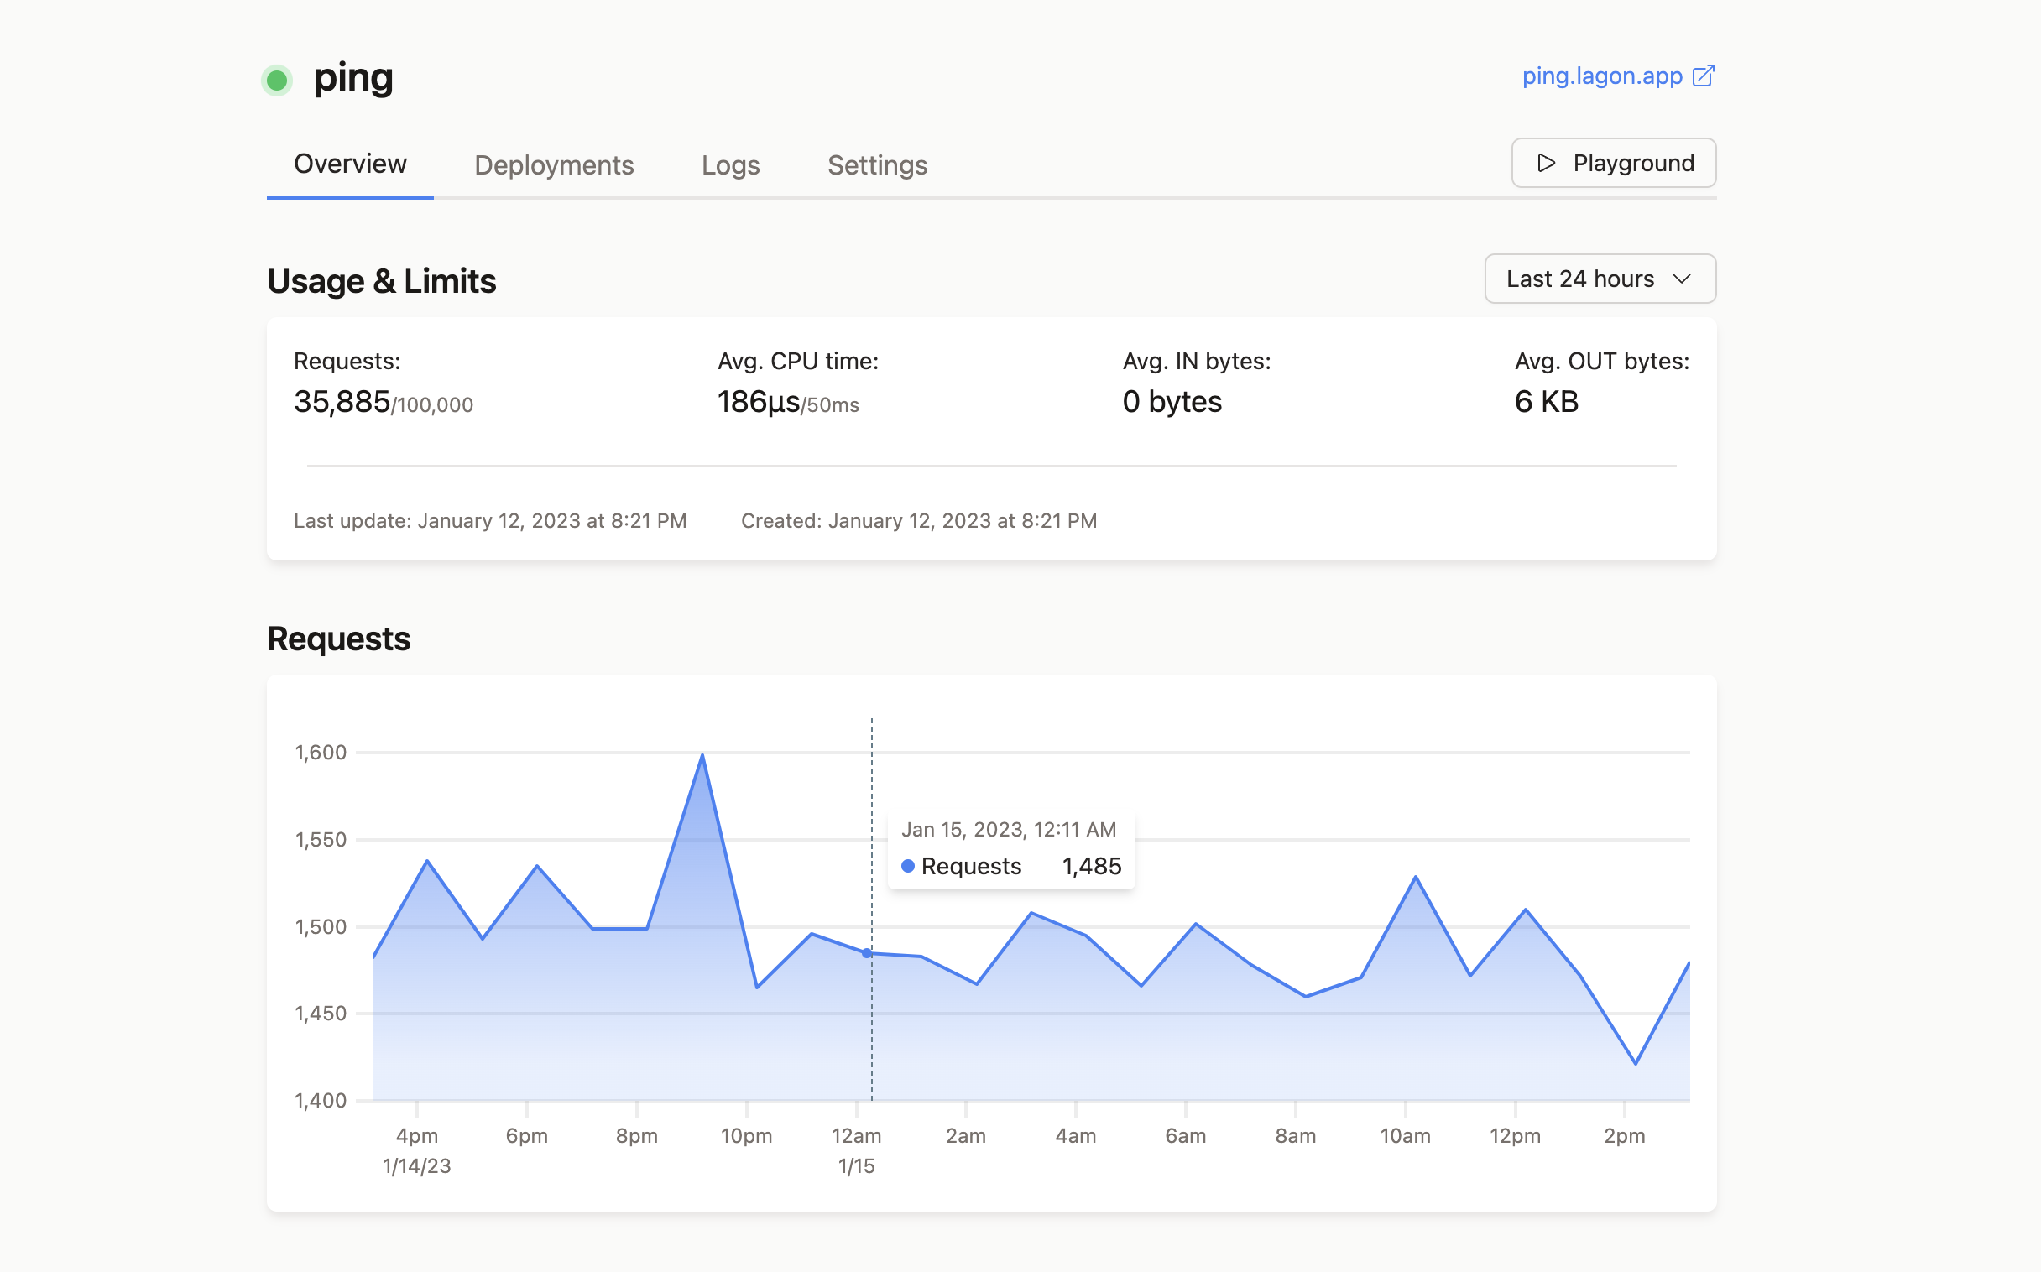Click the highlighted data point on chart line
Viewport: 2041px width, 1272px height.
(867, 953)
